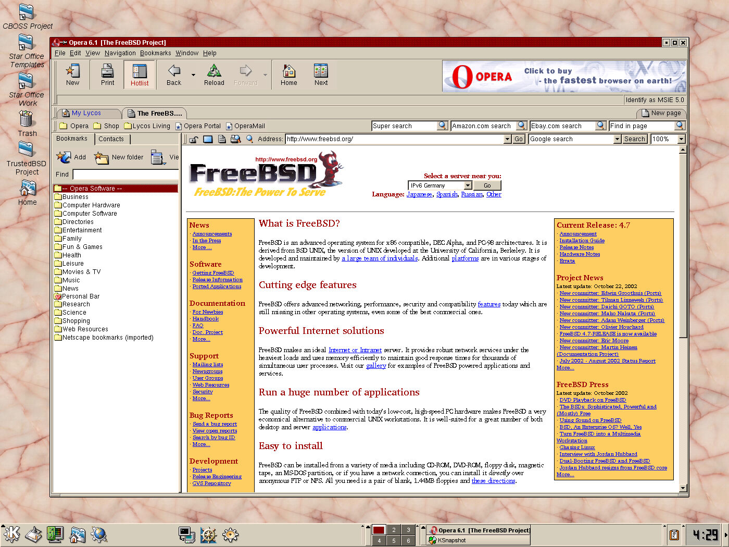
Task: Click the Print toolbar icon
Action: (x=107, y=74)
